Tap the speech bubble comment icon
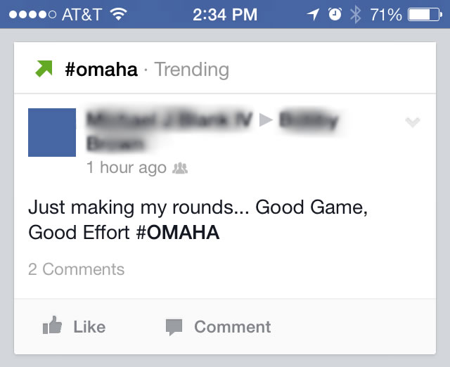Image resolution: width=450 pixels, height=367 pixels. coord(174,327)
